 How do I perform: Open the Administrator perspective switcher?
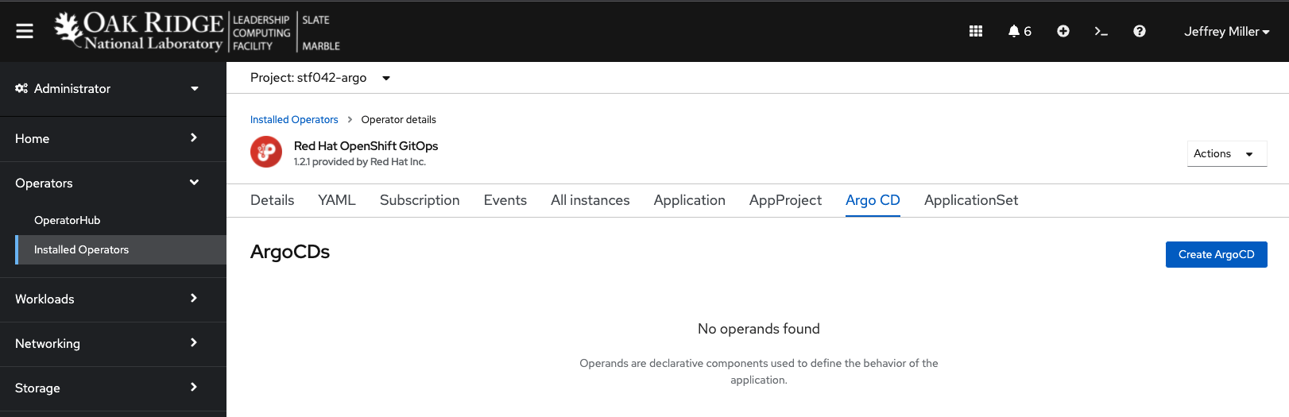tap(107, 89)
